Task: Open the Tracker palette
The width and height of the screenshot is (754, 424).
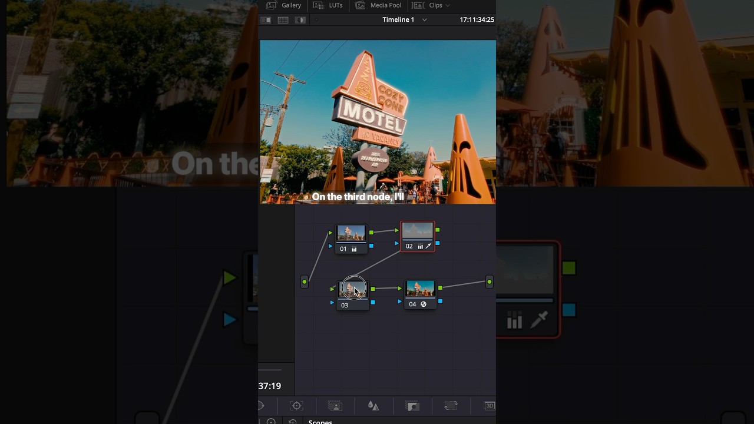Action: 297,406
